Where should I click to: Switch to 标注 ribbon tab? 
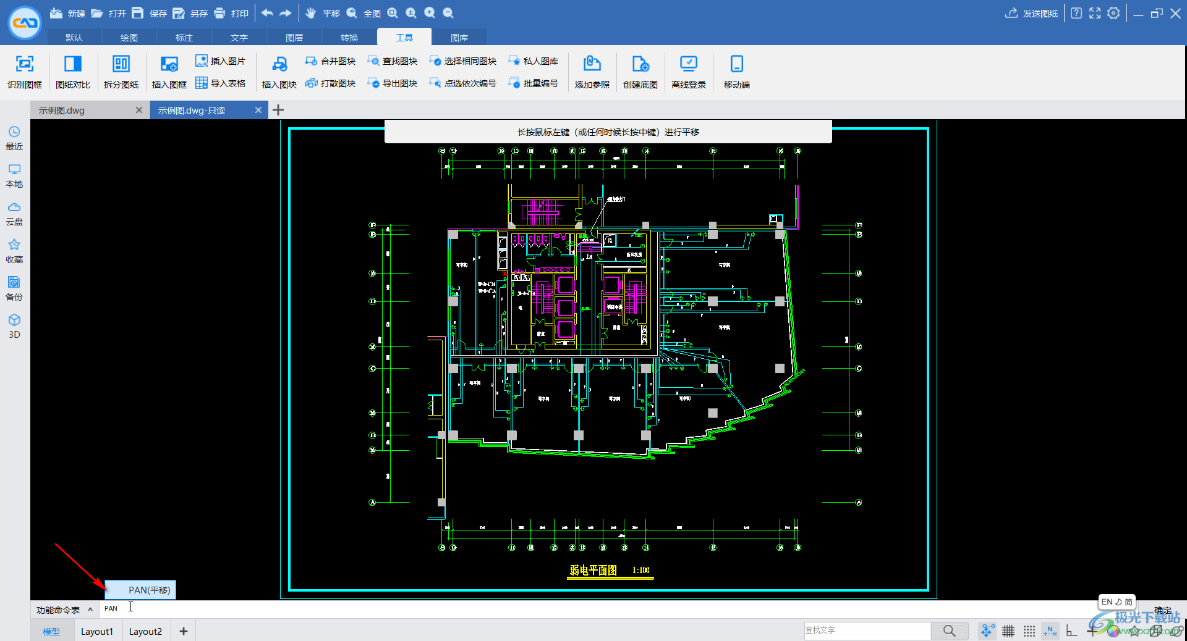(x=184, y=38)
